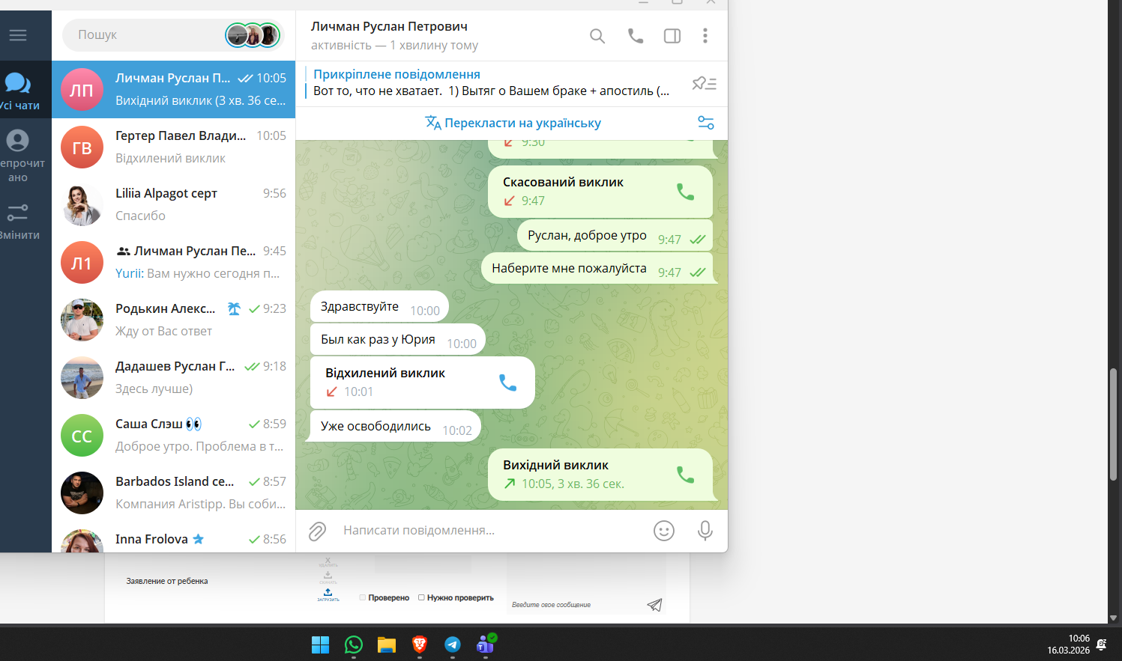Open Microsoft Teams from the taskbar
The image size is (1122, 661).
point(486,644)
